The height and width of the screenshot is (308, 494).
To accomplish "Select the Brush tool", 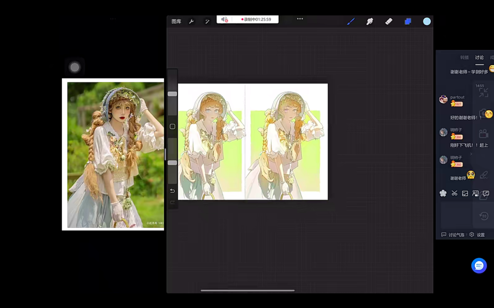I will [x=351, y=21].
